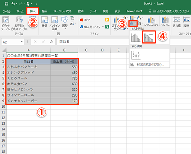The height and width of the screenshot is (154, 191).
Task: Select column D header
Action: (102, 50)
